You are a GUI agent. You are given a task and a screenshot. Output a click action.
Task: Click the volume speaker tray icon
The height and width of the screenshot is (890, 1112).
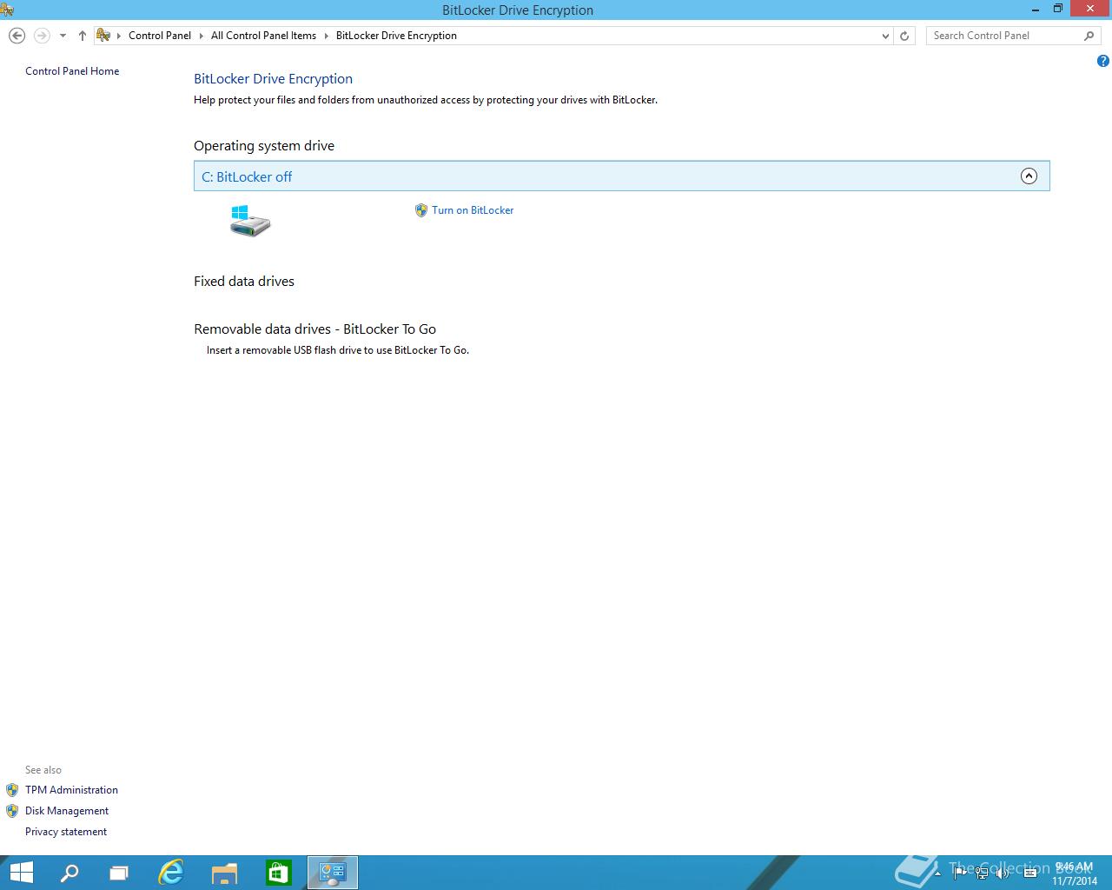pos(1003,873)
